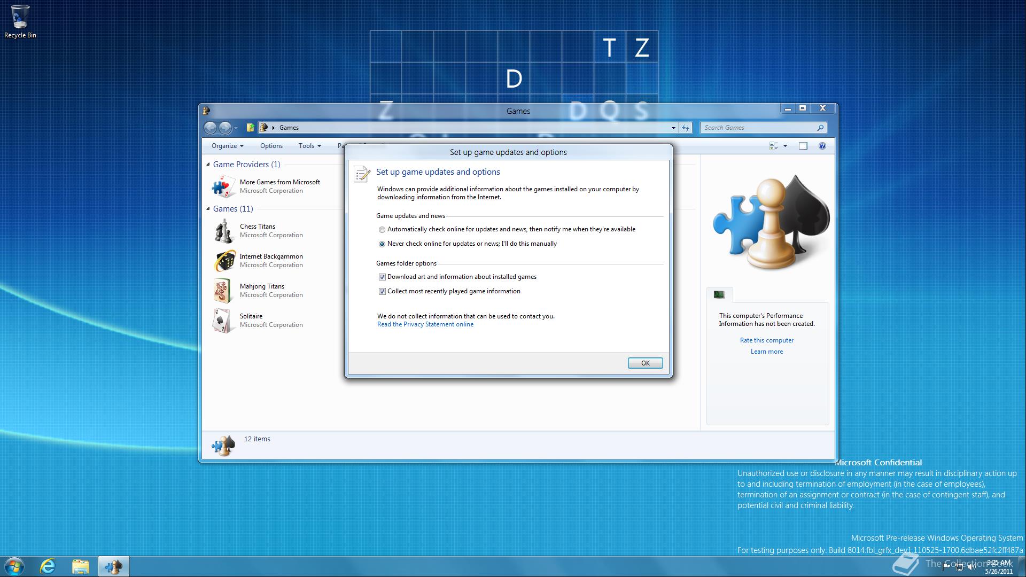This screenshot has height=577, width=1026.
Task: Click the 'More Games from Microsoft' label
Action: click(280, 182)
